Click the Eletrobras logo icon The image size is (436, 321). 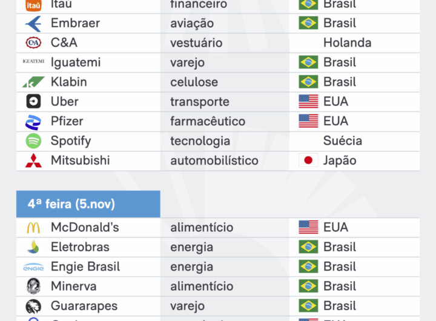click(x=33, y=247)
